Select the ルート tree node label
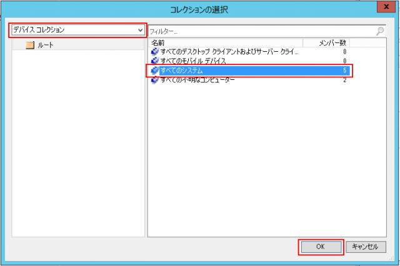This screenshot has width=400, height=266. pyautogui.click(x=46, y=45)
